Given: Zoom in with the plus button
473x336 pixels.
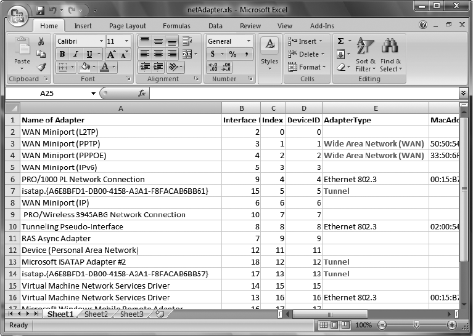Looking at the screenshot, I should (x=451, y=325).
